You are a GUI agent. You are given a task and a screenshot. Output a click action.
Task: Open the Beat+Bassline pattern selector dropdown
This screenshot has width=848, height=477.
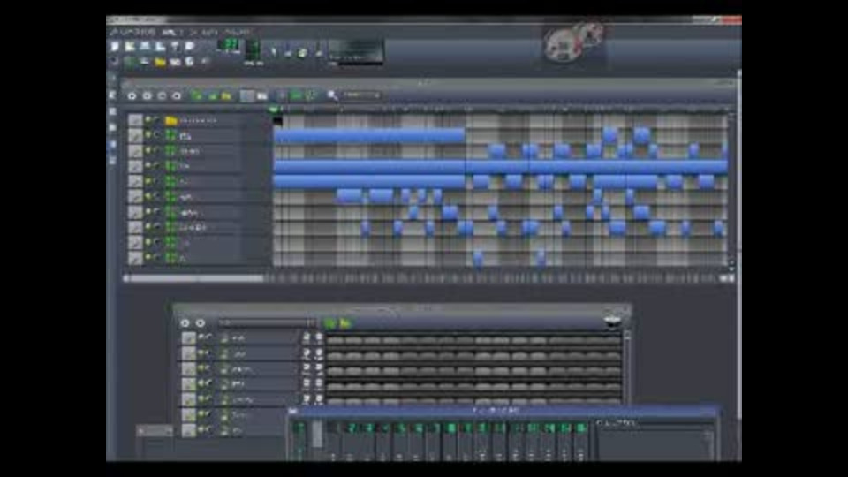pyautogui.click(x=267, y=323)
